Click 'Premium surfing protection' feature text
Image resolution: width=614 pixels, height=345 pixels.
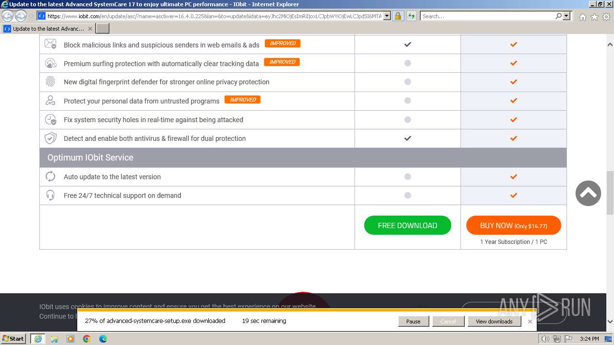[161, 64]
